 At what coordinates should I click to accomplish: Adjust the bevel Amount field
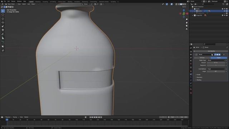216,63
